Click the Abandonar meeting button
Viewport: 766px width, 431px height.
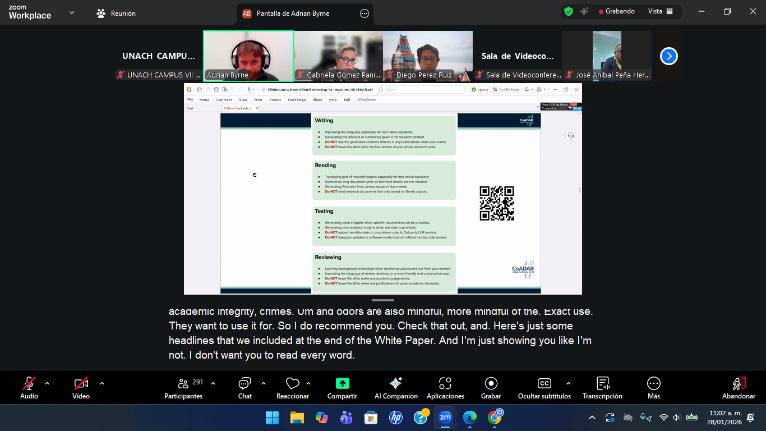pos(739,388)
